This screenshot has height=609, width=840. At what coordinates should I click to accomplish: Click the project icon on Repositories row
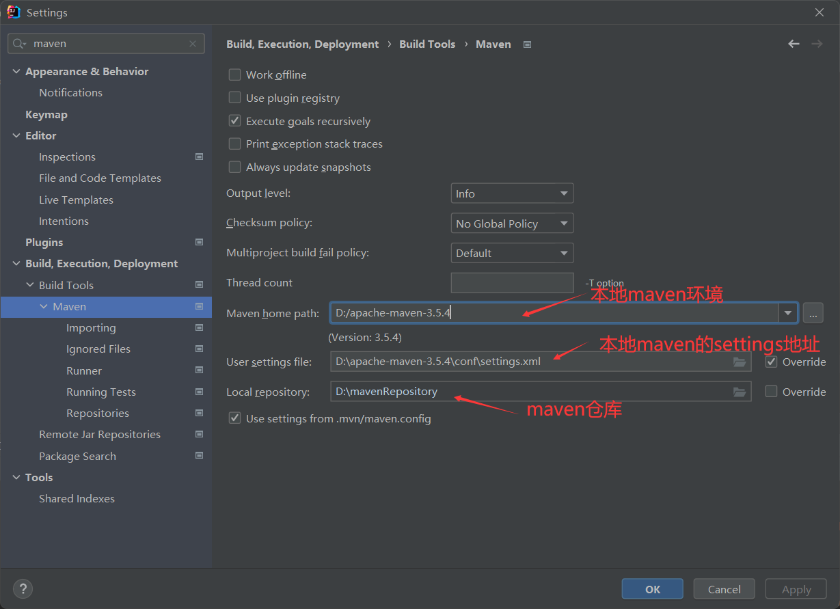(200, 414)
